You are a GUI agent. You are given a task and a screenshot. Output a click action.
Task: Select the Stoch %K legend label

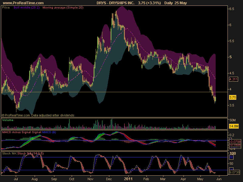pos(9,153)
